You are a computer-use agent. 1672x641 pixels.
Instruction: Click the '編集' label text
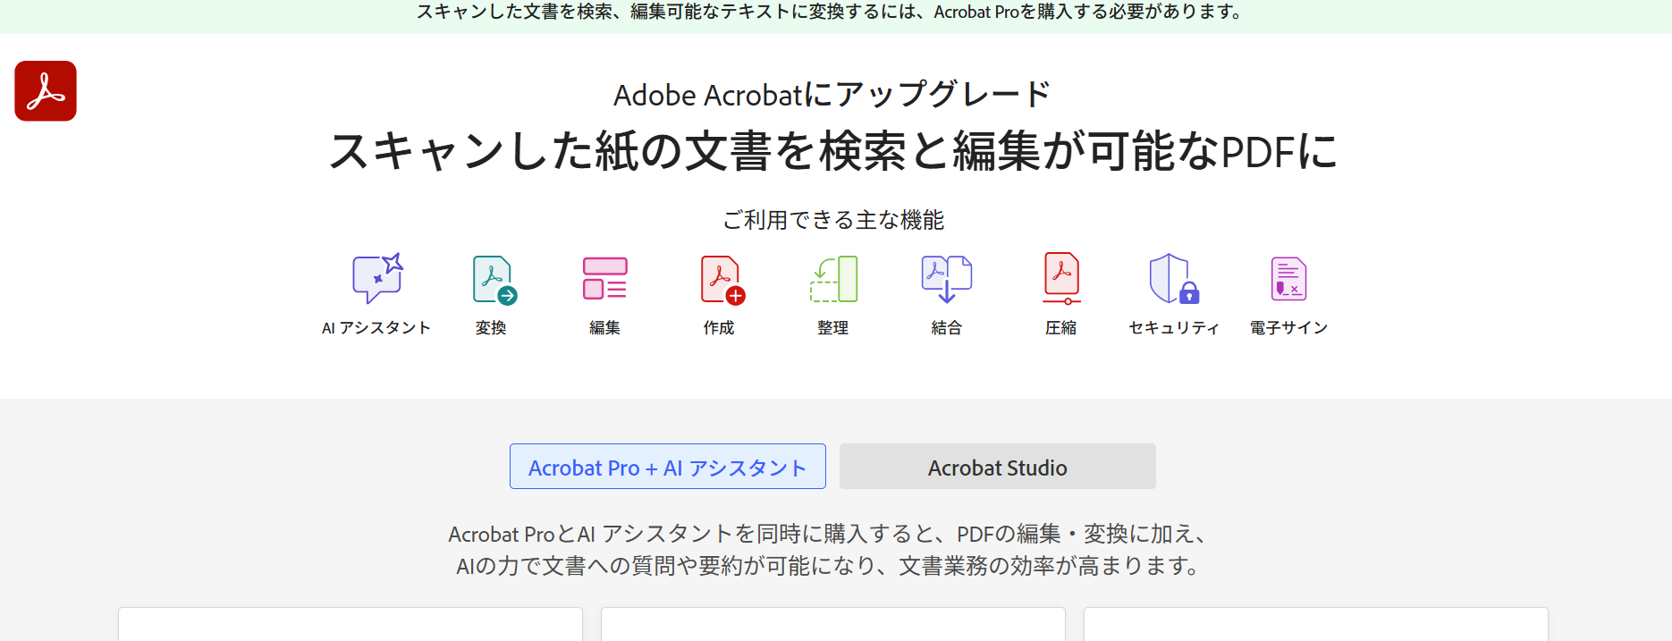coord(605,328)
